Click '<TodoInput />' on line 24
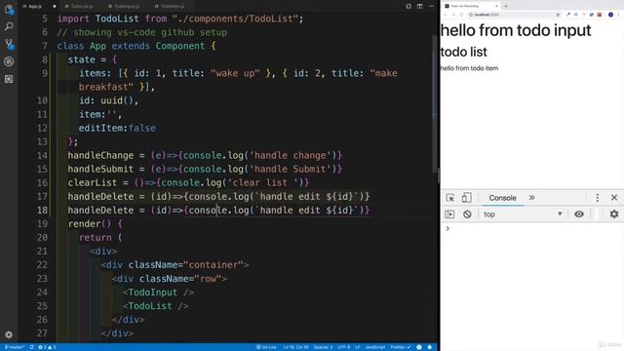This screenshot has width=624, height=351. (158, 292)
